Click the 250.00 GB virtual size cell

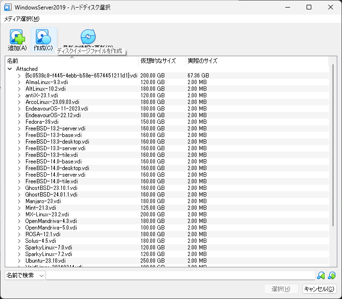153,261
